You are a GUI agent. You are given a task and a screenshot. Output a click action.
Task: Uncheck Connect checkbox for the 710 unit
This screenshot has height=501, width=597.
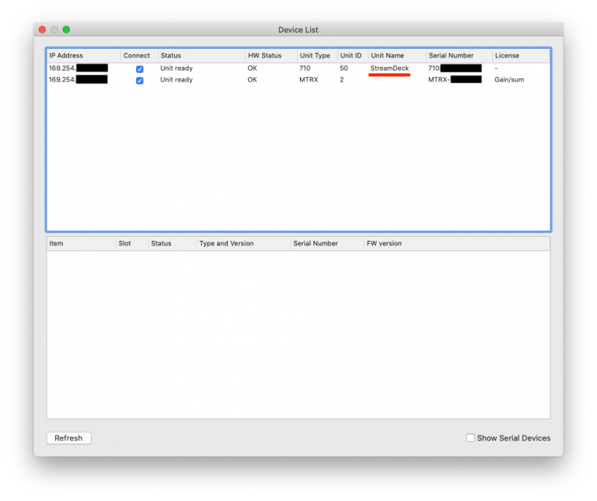(x=140, y=69)
